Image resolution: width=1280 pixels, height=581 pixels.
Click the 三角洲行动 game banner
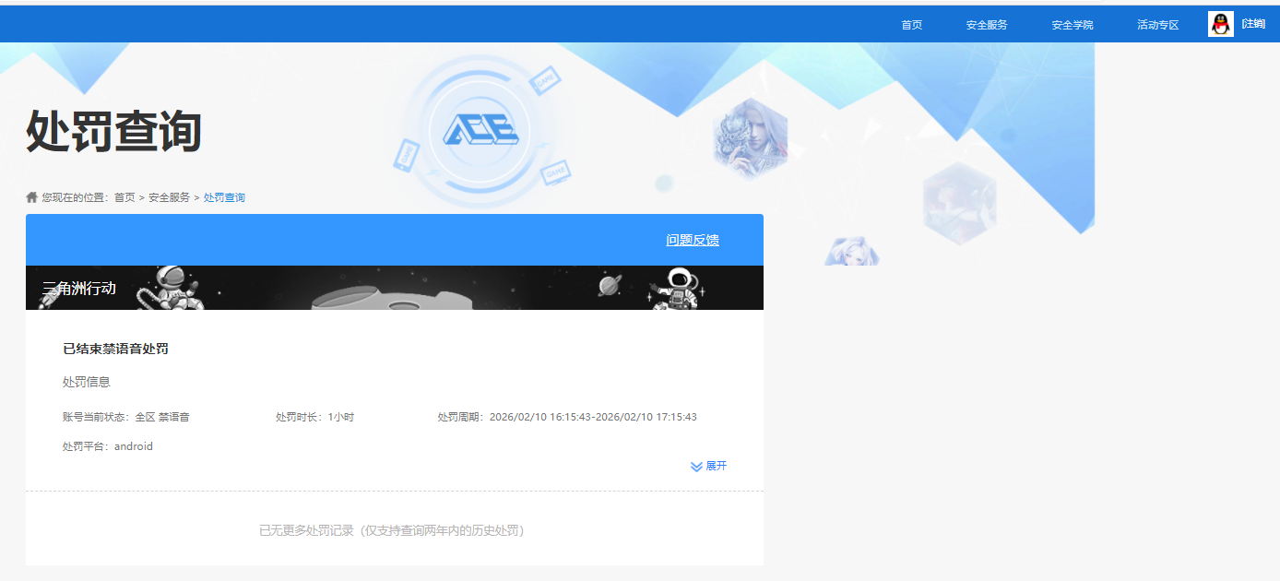pos(395,286)
